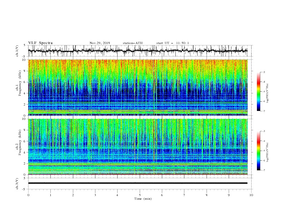This screenshot has width=283, height=219.
Task: Click the "6" tick on the time axis
Action: 162,195
